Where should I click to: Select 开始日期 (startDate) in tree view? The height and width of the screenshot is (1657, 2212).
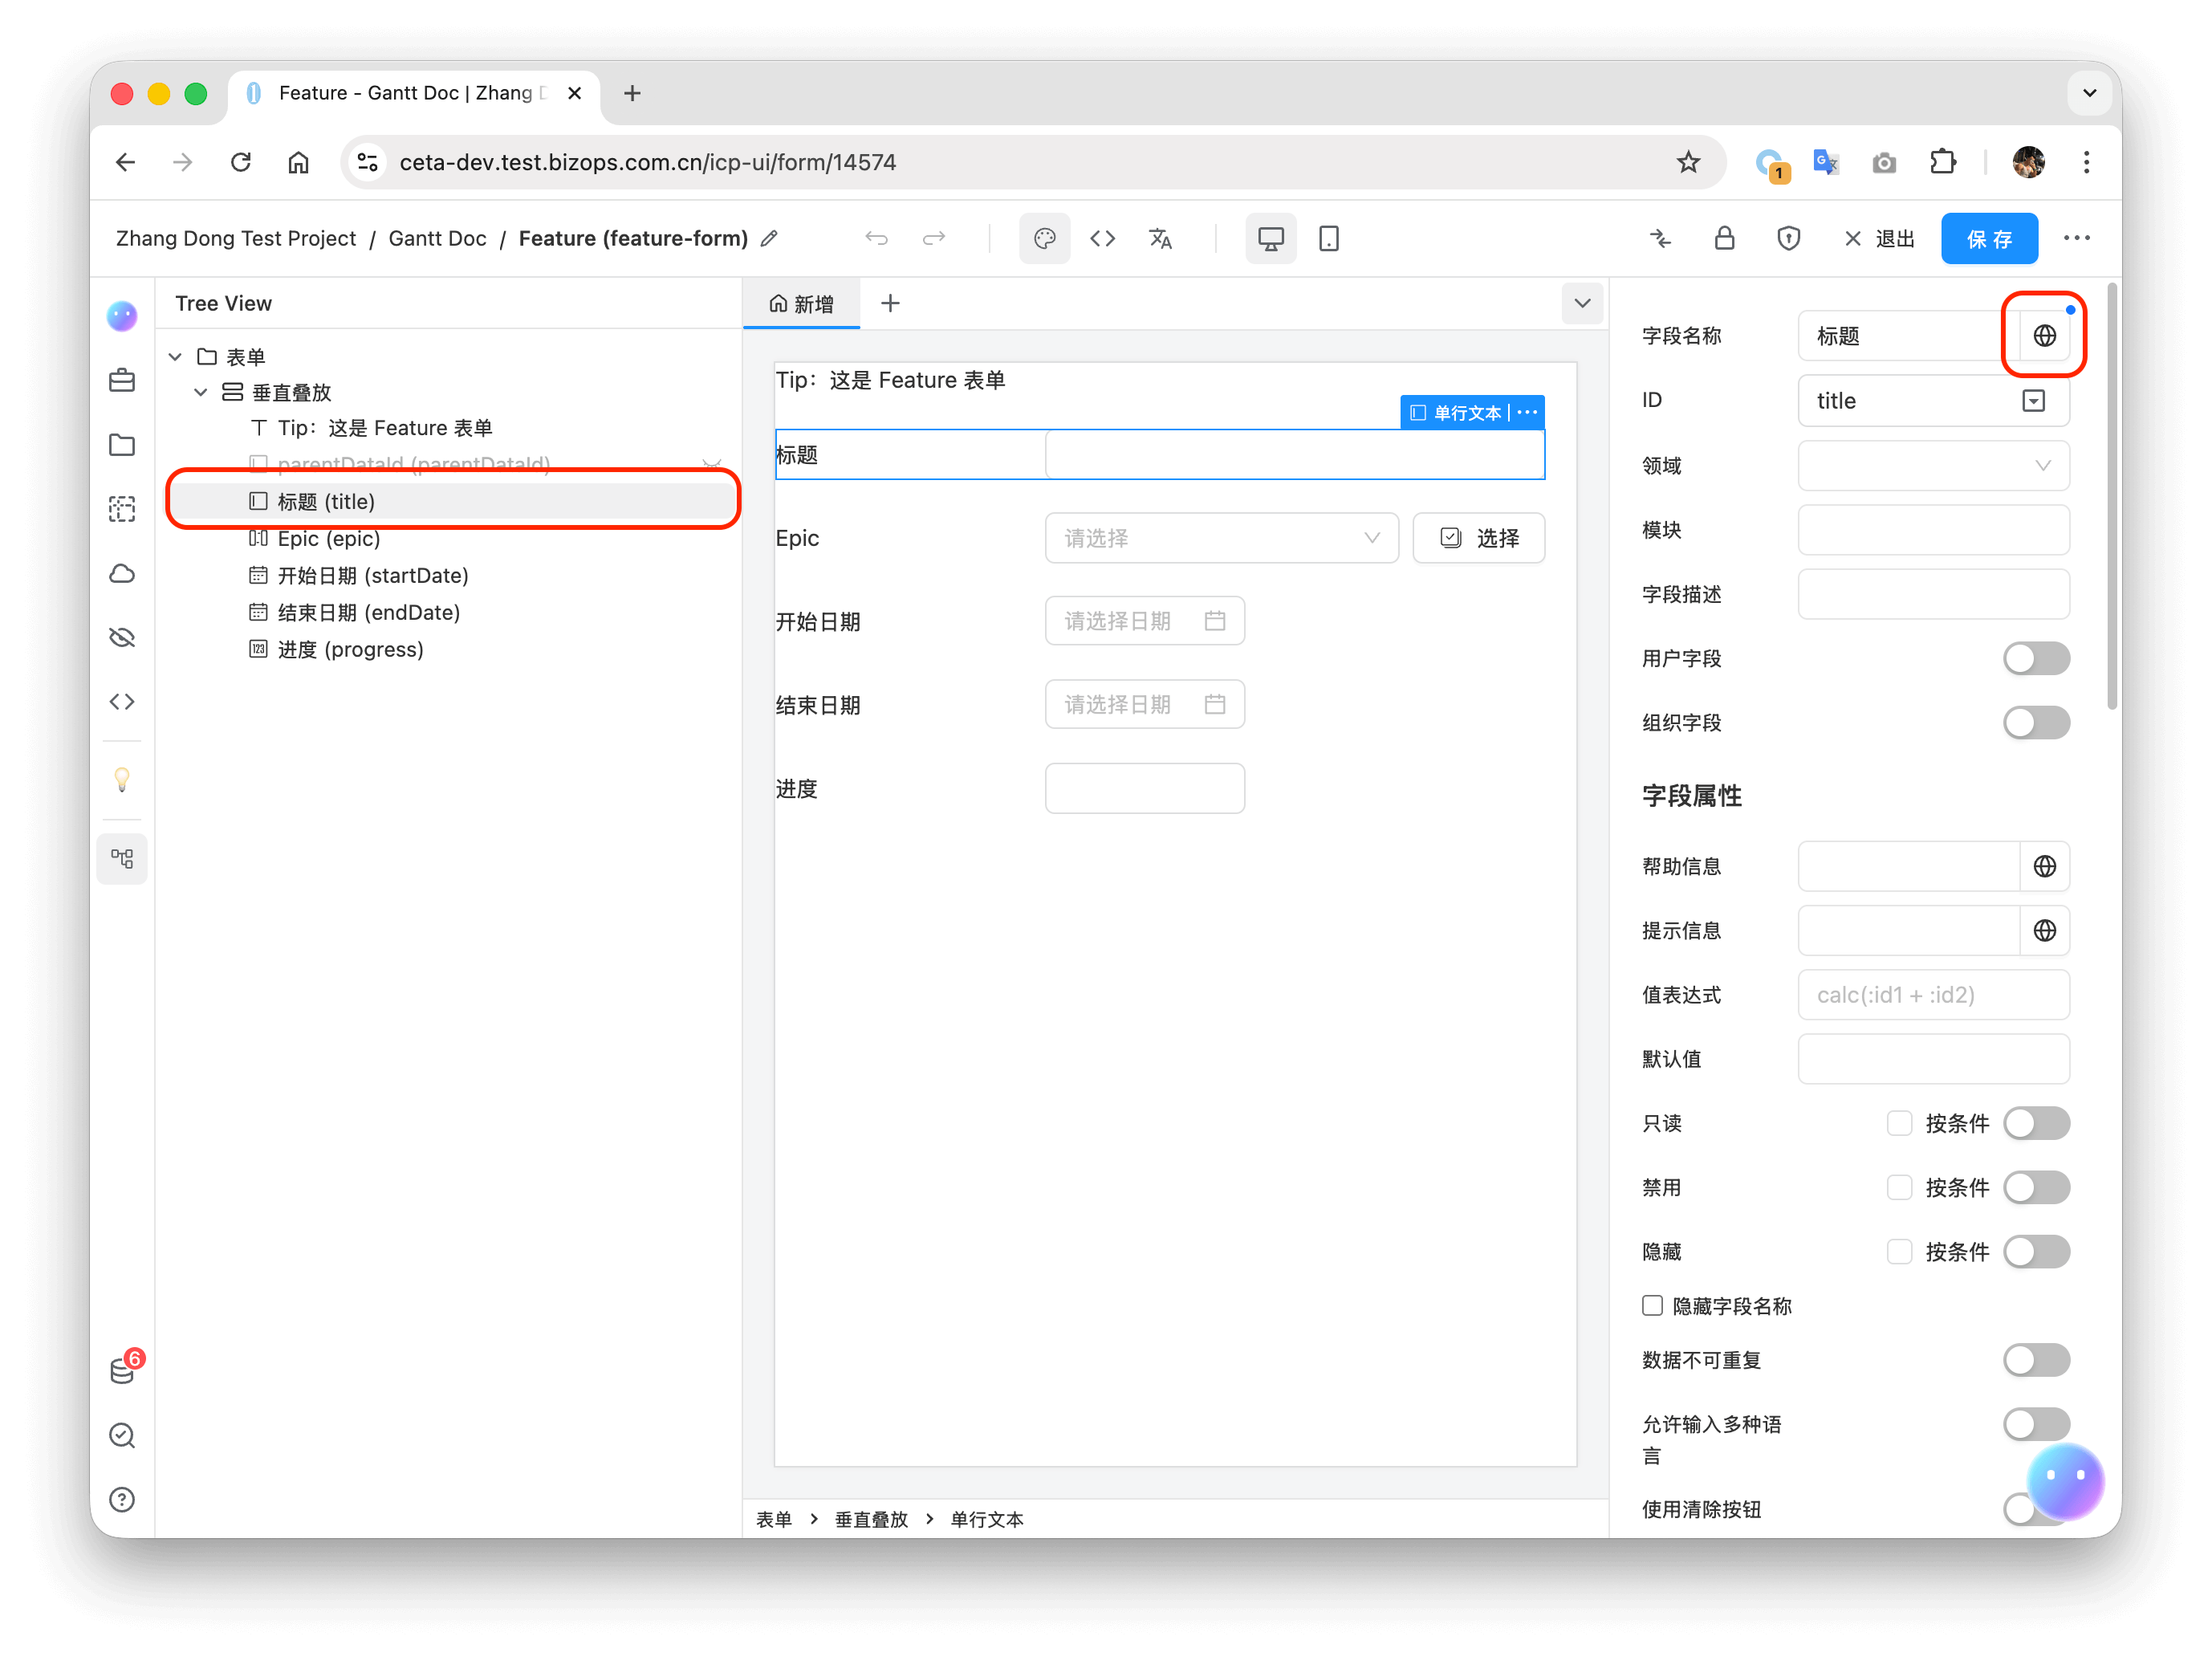(372, 575)
